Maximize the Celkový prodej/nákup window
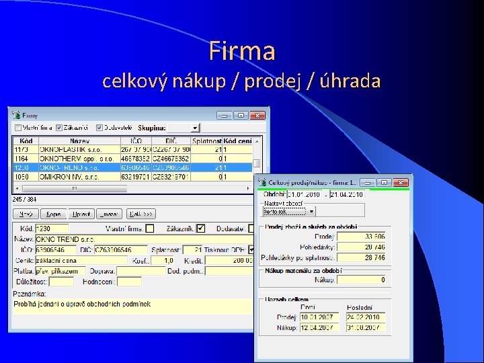This screenshot has width=484, height=363. pyautogui.click(x=384, y=183)
